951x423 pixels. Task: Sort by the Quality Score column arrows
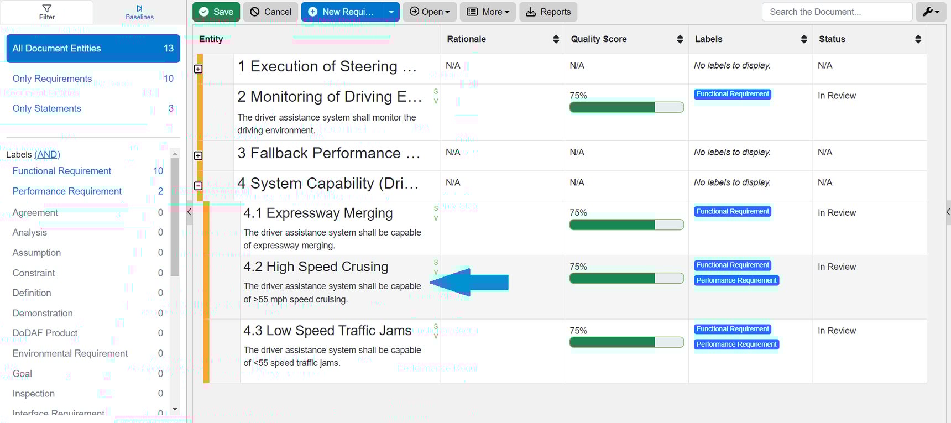(x=680, y=39)
